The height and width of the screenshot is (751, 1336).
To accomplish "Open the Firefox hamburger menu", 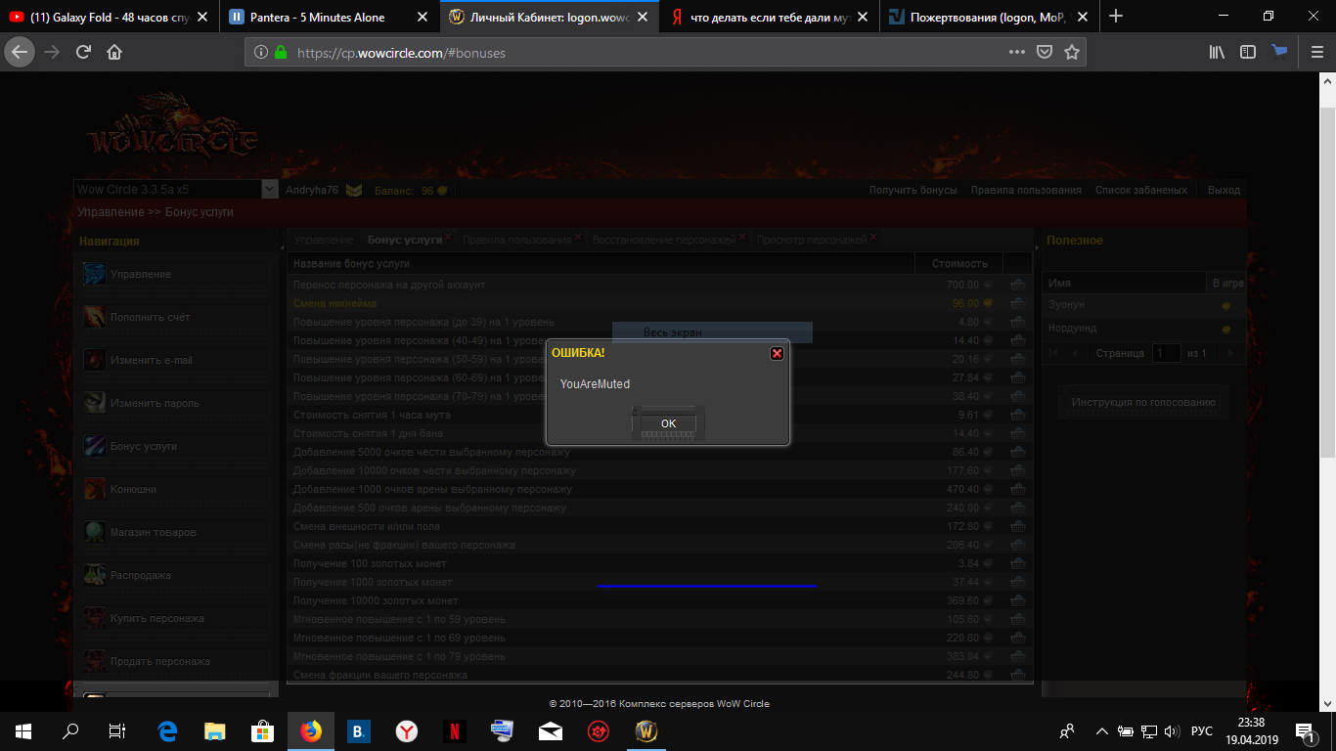I will (x=1316, y=53).
